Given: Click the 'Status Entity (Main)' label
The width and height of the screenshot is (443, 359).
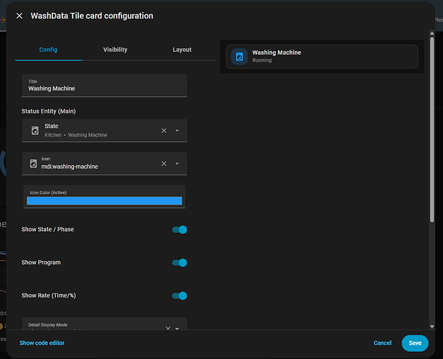Looking at the screenshot, I should (x=49, y=111).
